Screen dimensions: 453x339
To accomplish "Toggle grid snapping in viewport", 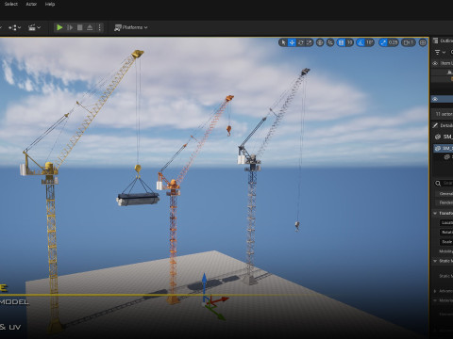I will [341, 42].
